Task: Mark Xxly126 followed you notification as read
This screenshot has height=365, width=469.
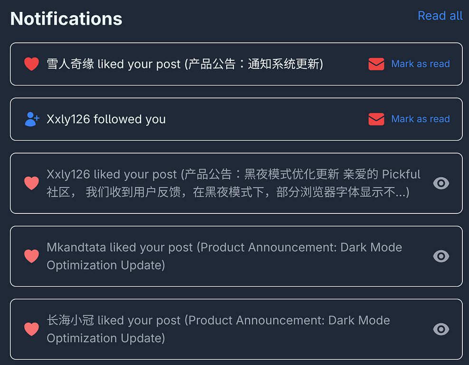Action: pos(420,119)
